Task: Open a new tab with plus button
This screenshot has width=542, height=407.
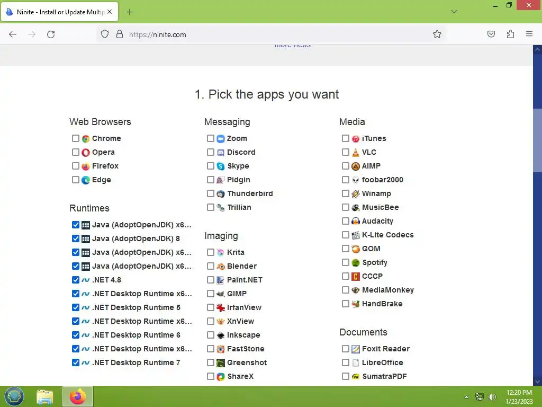Action: click(129, 12)
